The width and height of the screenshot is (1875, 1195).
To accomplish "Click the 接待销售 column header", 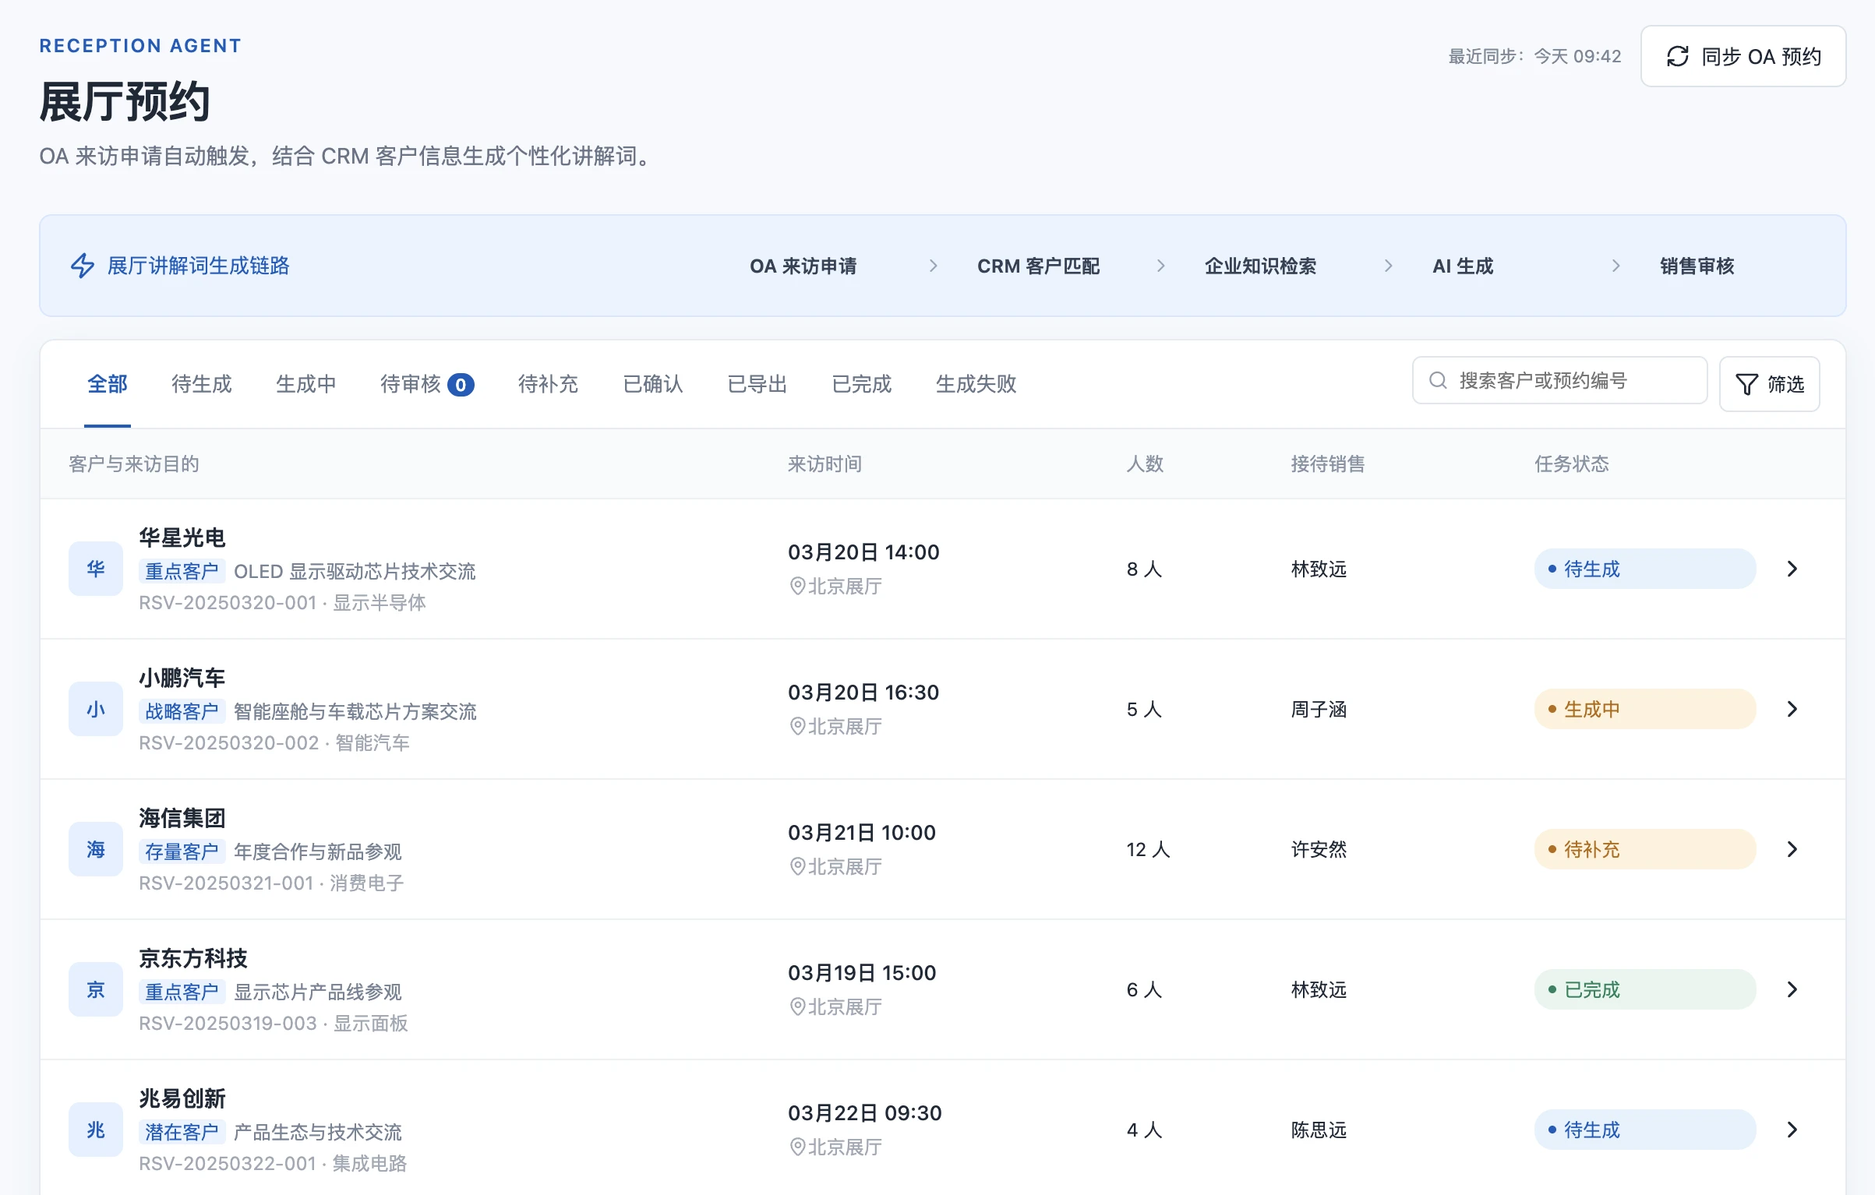I will pos(1328,464).
